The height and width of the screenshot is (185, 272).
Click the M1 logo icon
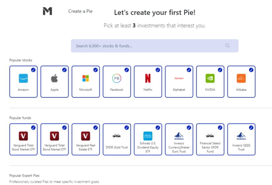[x=47, y=11]
